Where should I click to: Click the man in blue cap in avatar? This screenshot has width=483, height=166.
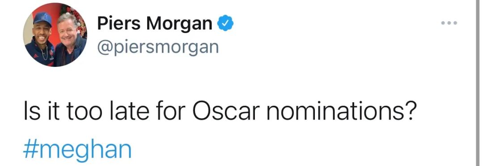pyautogui.click(x=41, y=38)
